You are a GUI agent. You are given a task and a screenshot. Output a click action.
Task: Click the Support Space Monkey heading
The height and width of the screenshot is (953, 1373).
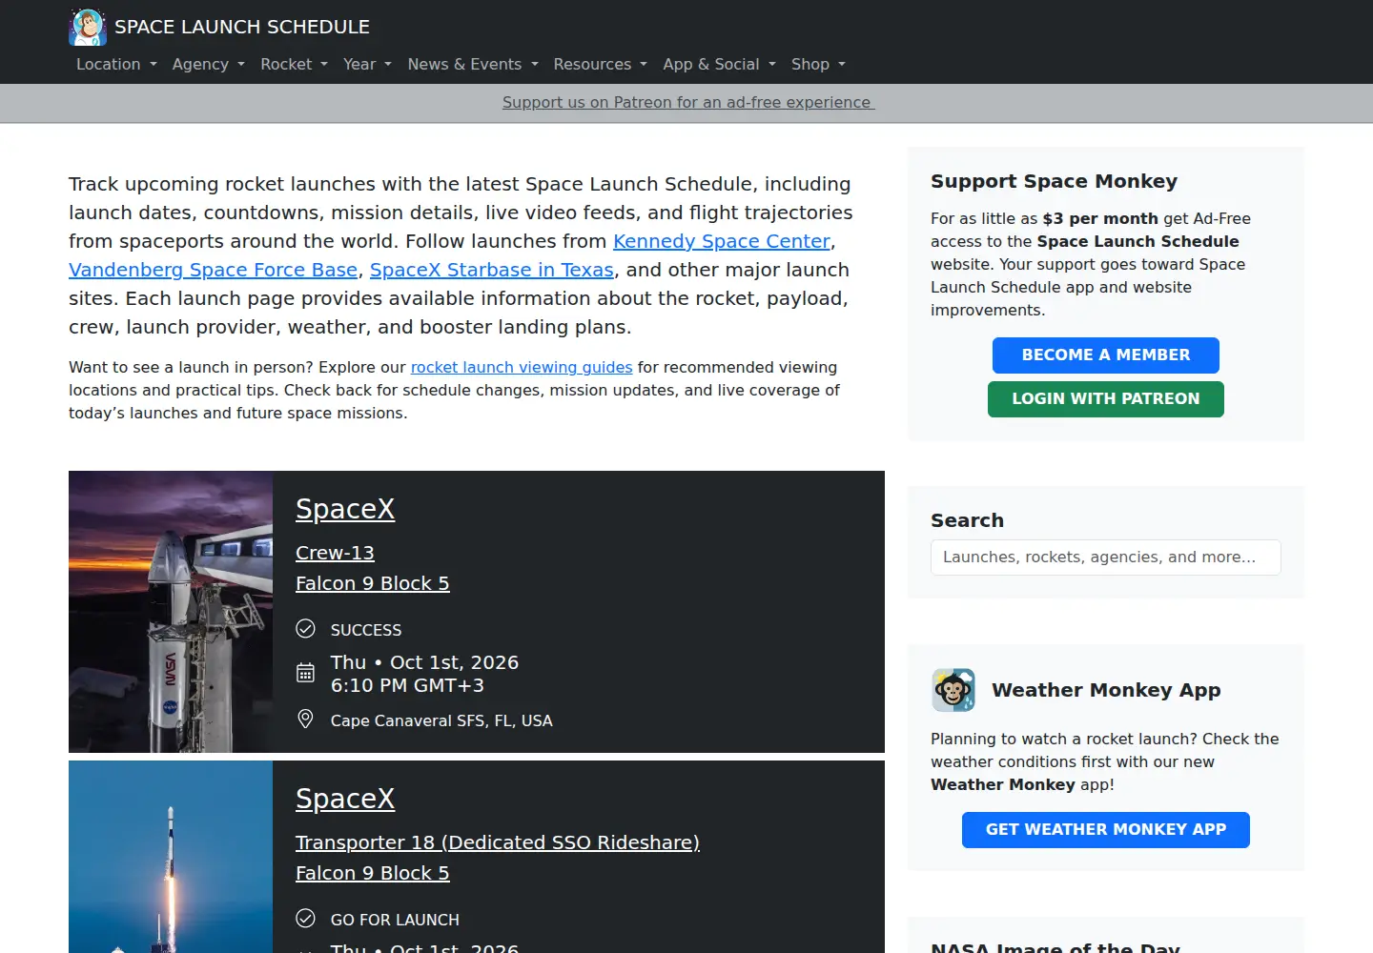coord(1054,181)
